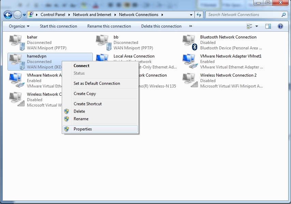Choose Status in context menu
The image size is (291, 204).
79,73
